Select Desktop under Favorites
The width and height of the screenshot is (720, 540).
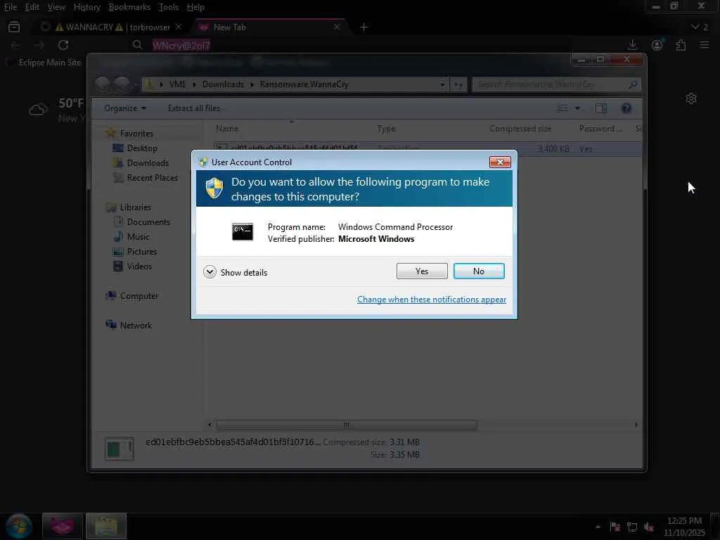click(x=142, y=148)
